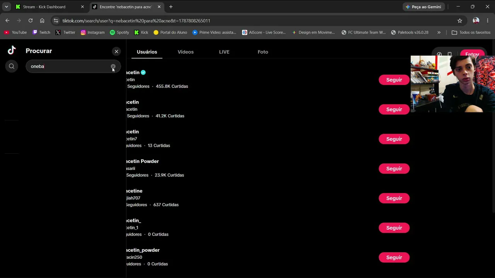Open the FC Ultimate Team bookmark
This screenshot has width=495, height=278.
[364, 32]
